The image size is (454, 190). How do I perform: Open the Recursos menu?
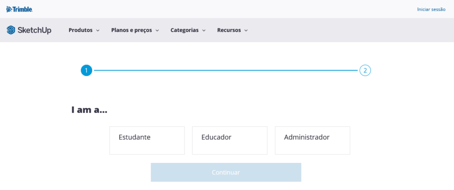[229, 30]
